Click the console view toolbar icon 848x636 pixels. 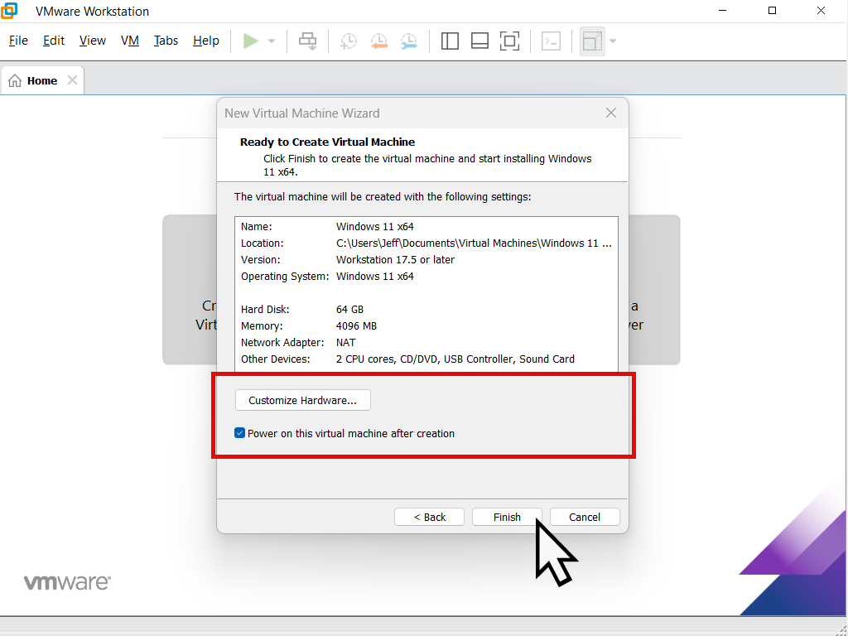551,41
